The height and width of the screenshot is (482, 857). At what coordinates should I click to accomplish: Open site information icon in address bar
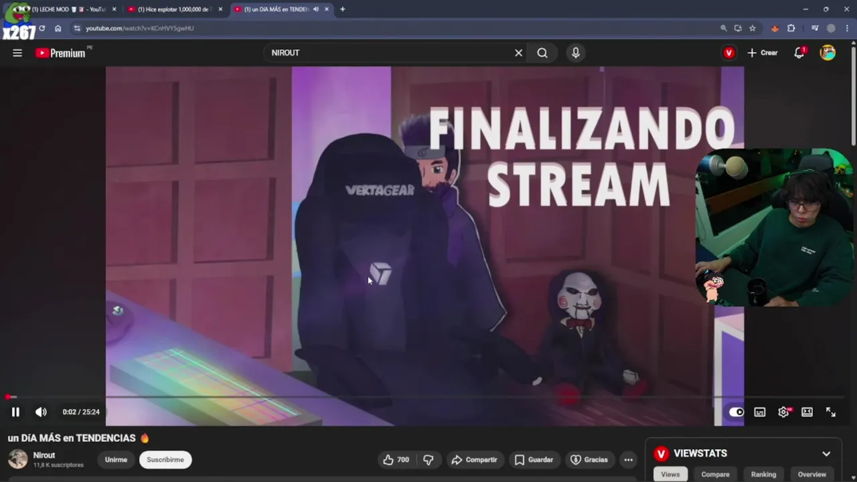77,28
